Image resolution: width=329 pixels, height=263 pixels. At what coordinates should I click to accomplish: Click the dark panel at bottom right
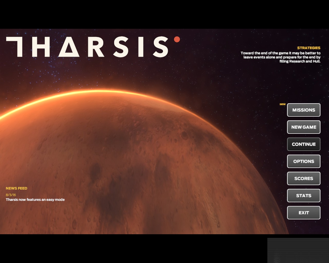(298, 250)
